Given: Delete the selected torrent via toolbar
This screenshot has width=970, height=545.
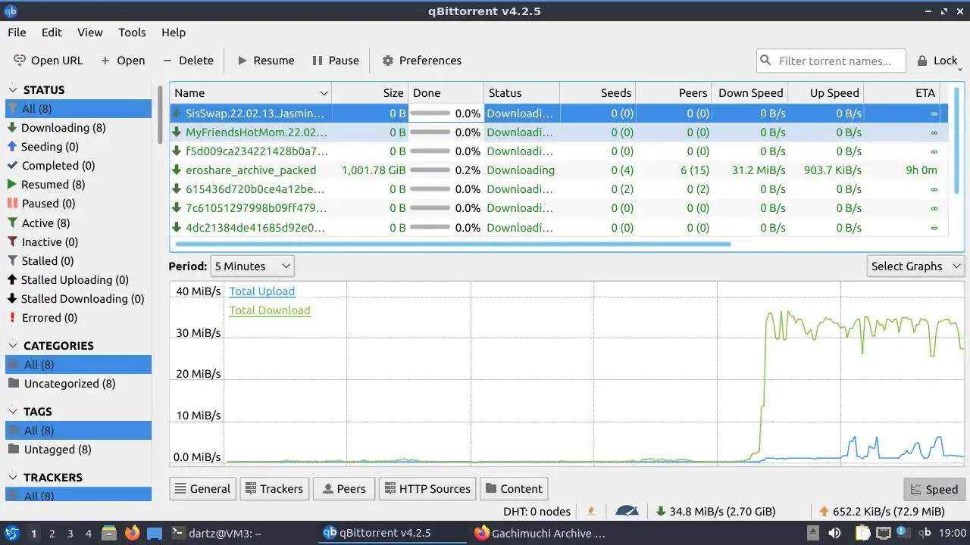Looking at the screenshot, I should (188, 61).
